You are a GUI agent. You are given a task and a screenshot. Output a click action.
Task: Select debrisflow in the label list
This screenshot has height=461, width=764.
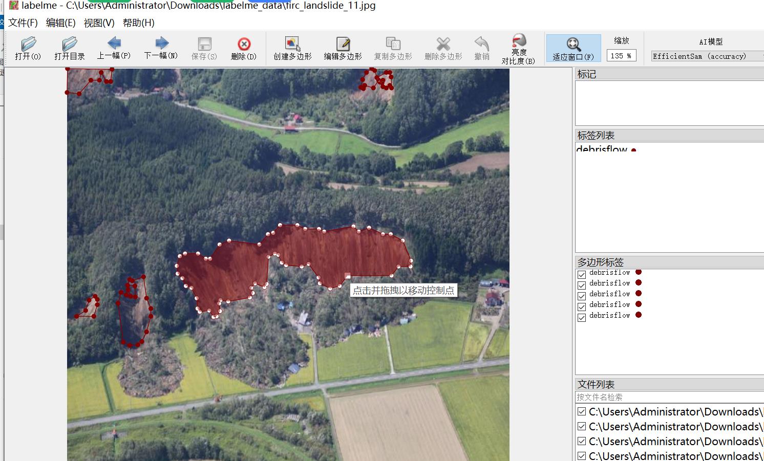coord(602,149)
